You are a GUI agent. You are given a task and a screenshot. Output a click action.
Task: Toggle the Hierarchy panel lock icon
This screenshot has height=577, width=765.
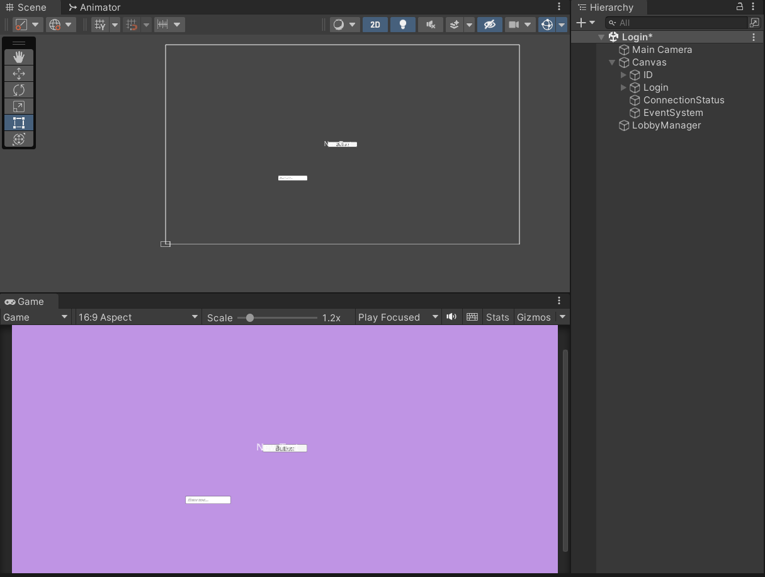740,7
